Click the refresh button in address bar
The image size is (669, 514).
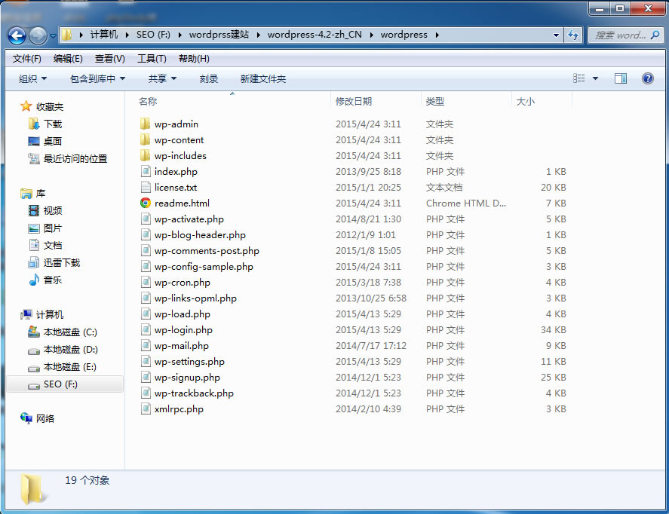pyautogui.click(x=573, y=35)
